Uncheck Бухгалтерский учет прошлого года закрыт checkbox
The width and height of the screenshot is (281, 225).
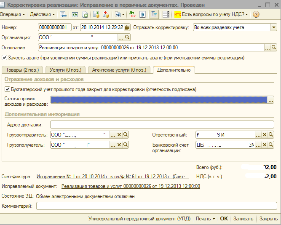pos(7,89)
